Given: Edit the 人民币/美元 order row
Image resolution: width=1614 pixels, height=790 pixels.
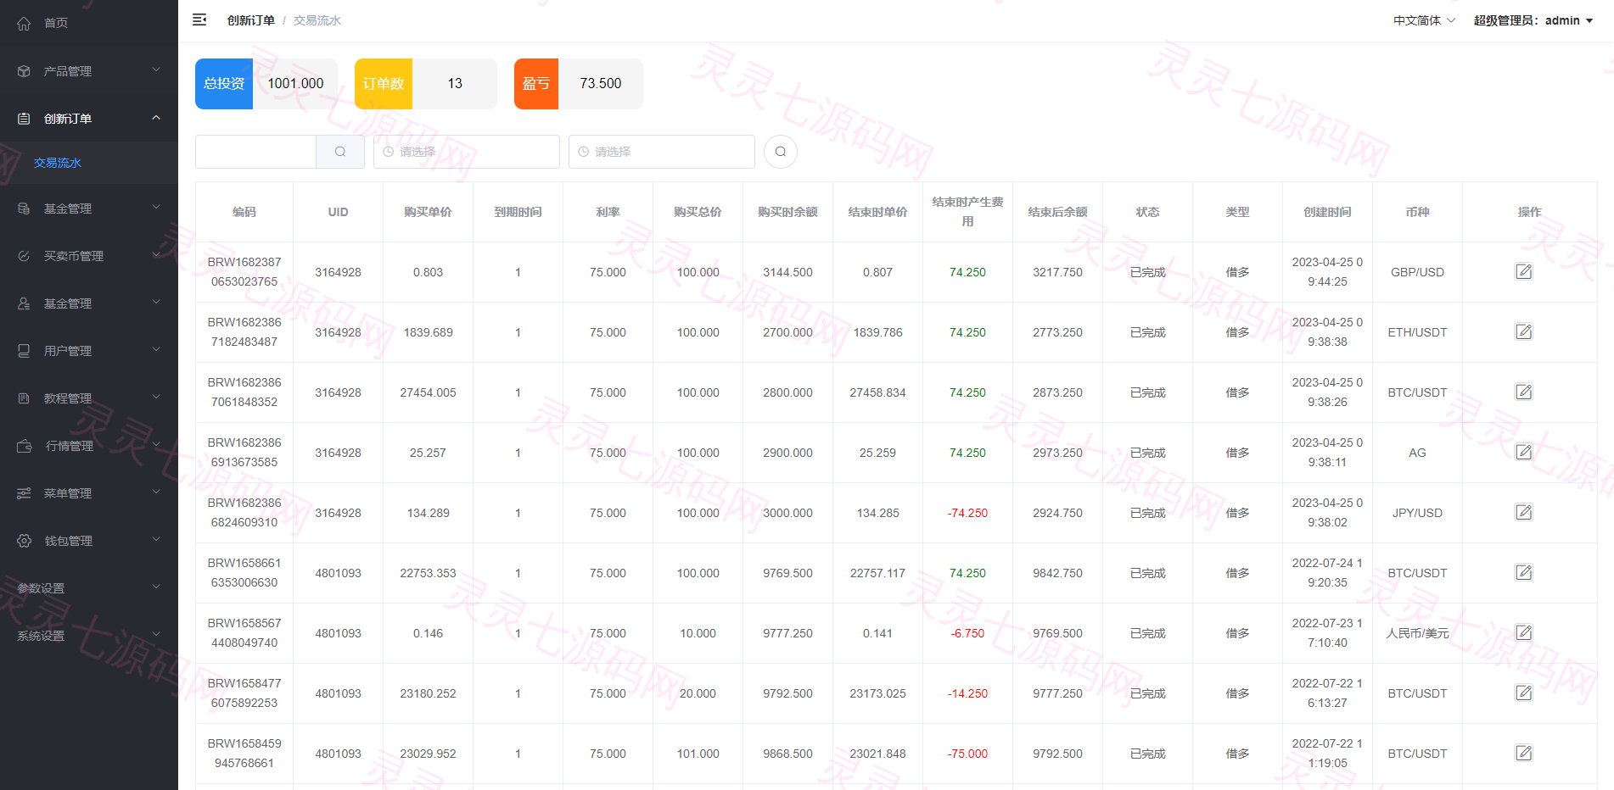Looking at the screenshot, I should (1524, 632).
